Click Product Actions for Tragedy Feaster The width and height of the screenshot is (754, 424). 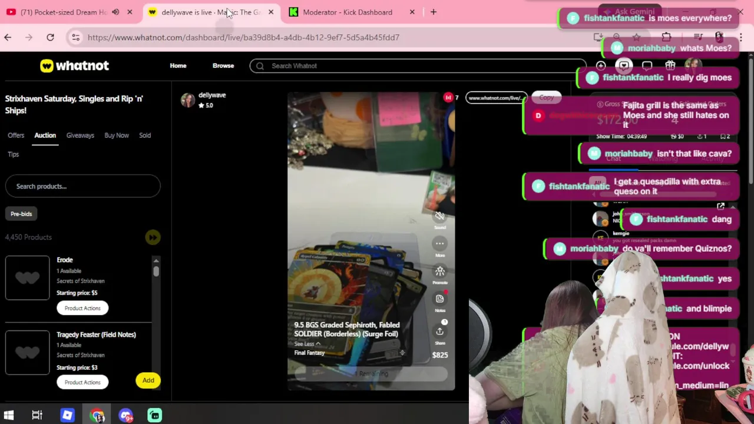pyautogui.click(x=82, y=382)
